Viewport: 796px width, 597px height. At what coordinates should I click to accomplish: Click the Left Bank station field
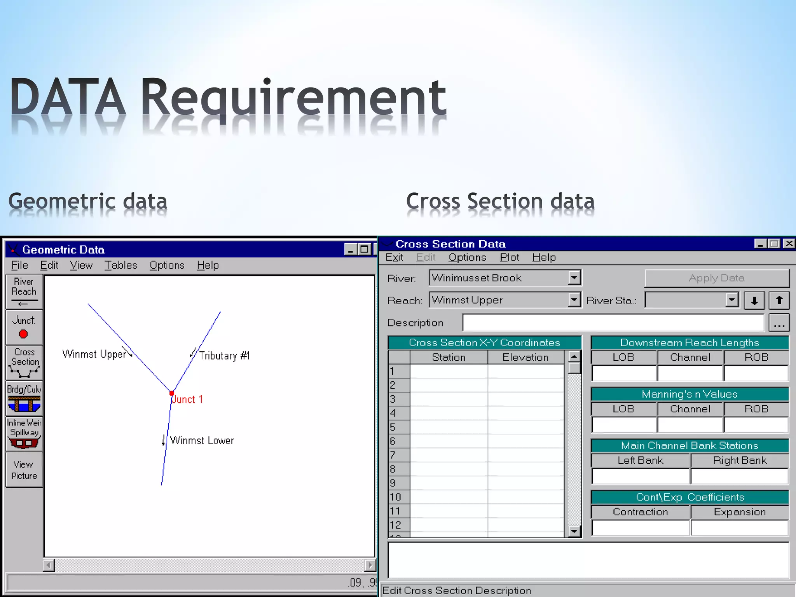pos(640,476)
